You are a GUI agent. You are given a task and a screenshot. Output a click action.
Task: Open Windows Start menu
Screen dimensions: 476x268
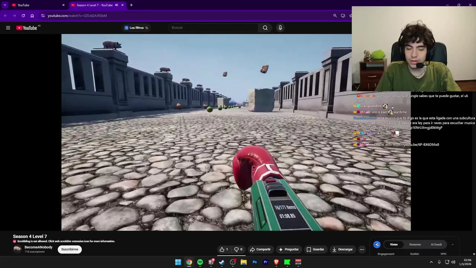pos(178,262)
